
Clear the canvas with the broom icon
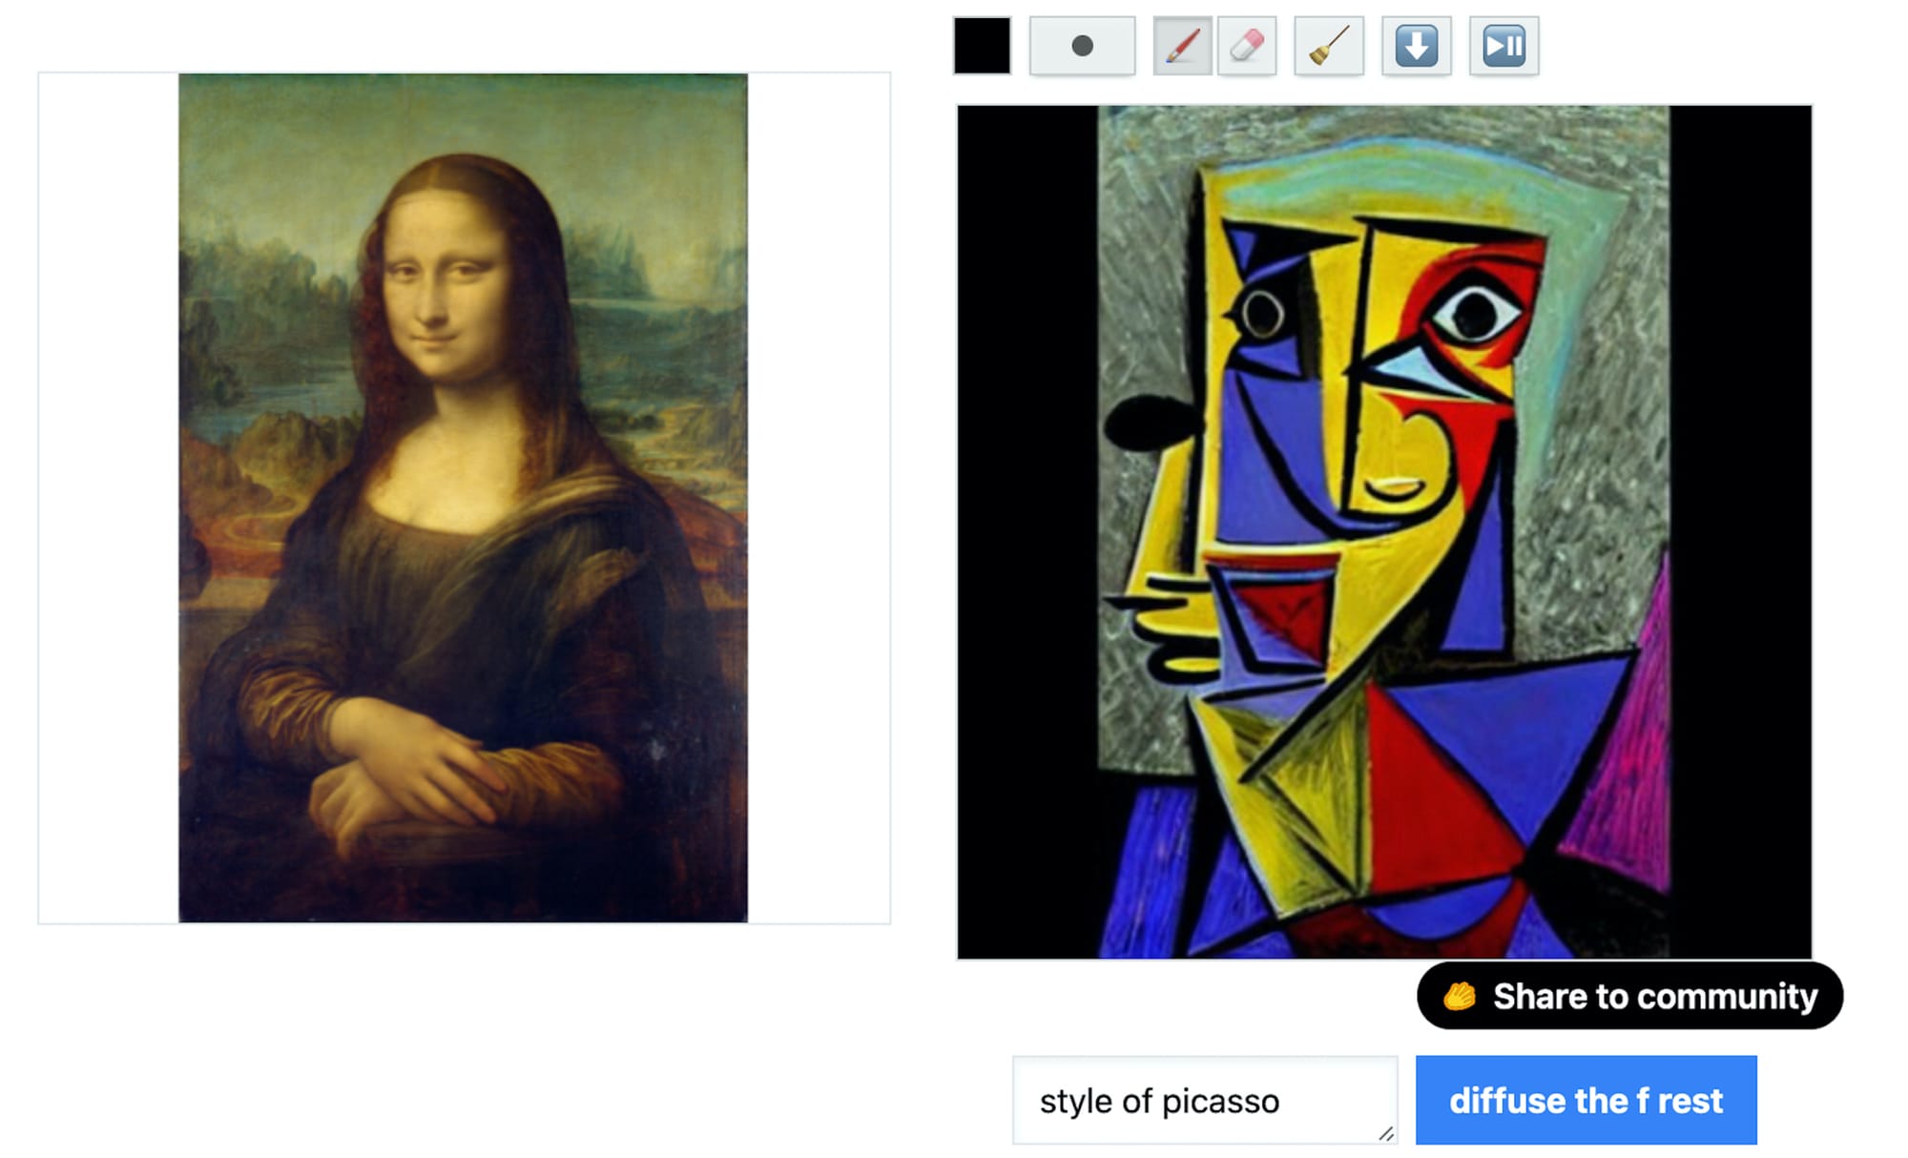[1329, 45]
